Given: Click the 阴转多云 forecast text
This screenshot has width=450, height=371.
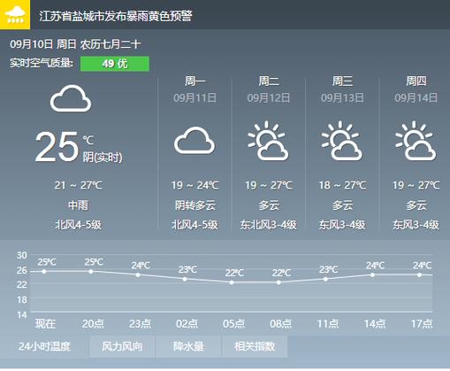Looking at the screenshot, I should pyautogui.click(x=195, y=205).
